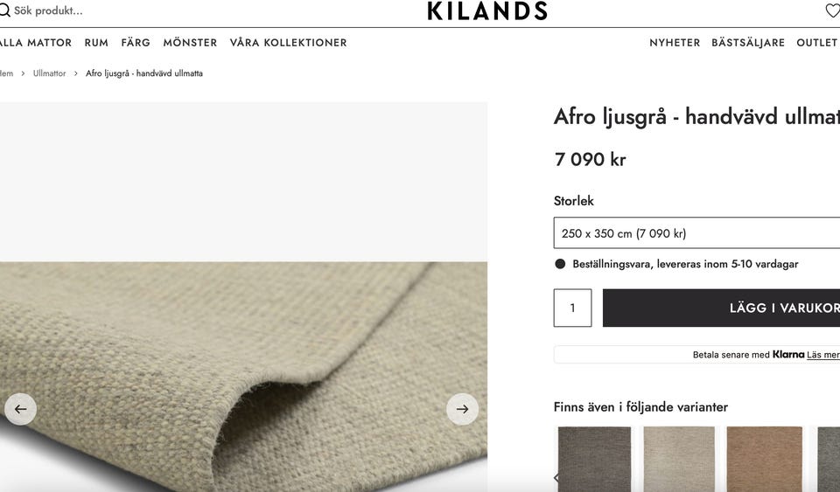Image resolution: width=840 pixels, height=492 pixels.
Task: Click the KILANDS logo
Action: 487,10
